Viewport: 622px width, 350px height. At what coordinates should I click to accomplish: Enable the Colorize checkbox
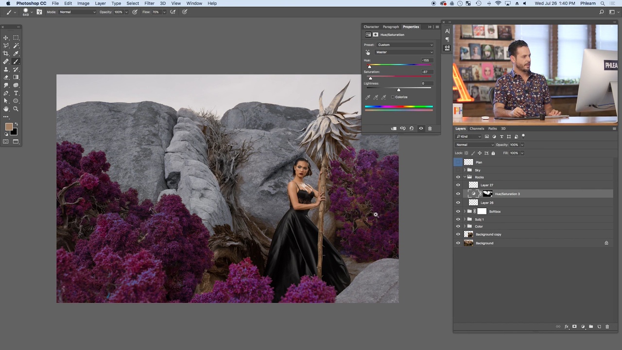[x=393, y=97]
